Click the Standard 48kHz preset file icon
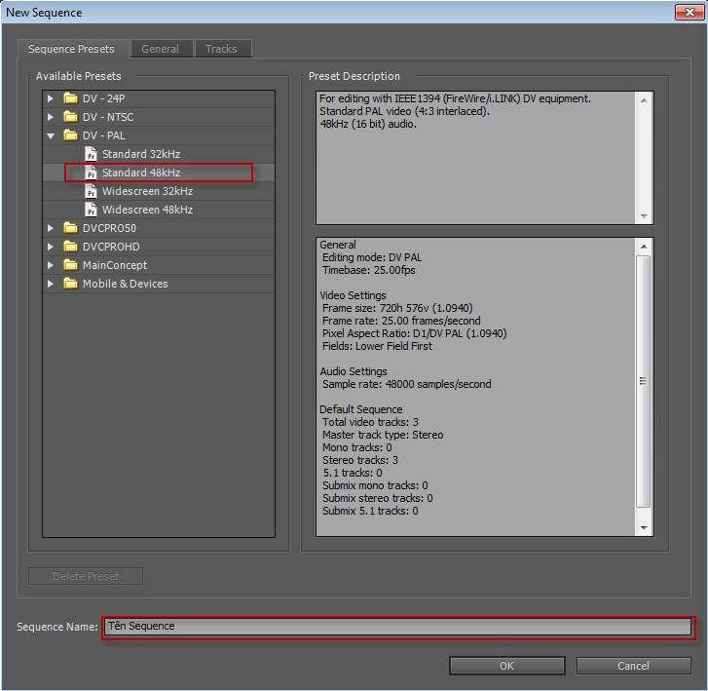Screen dimensions: 708x691 click(91, 173)
